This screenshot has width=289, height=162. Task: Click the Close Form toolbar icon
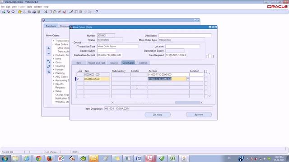[x=38, y=12]
